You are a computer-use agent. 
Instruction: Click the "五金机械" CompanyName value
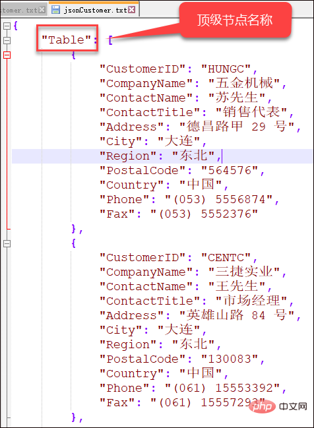(x=244, y=83)
